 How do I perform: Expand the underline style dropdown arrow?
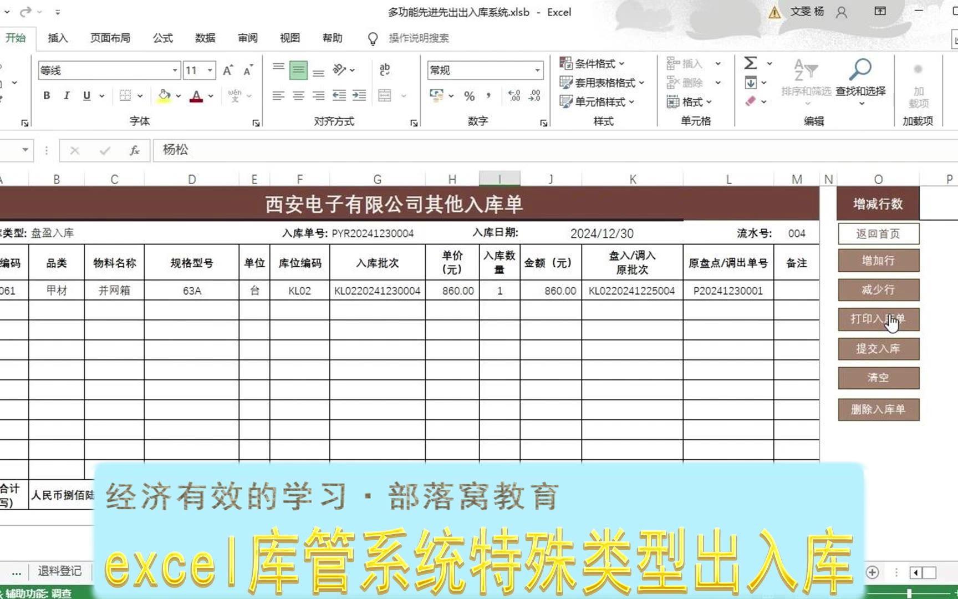pyautogui.click(x=102, y=95)
